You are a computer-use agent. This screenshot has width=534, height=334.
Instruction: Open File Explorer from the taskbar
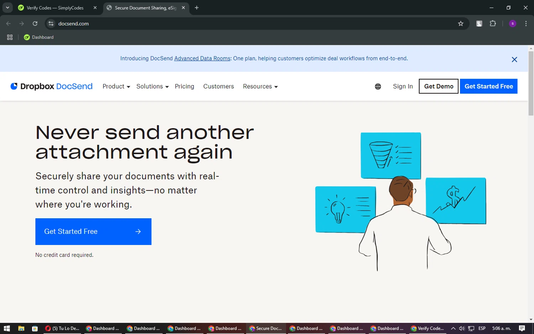coord(21,328)
